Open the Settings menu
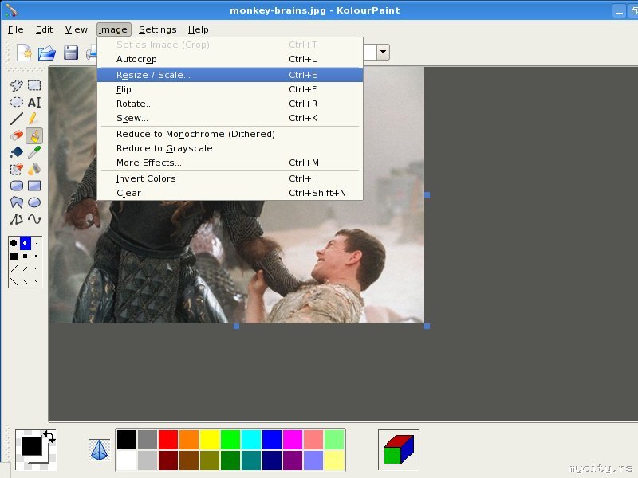This screenshot has width=638, height=478. pyautogui.click(x=157, y=29)
